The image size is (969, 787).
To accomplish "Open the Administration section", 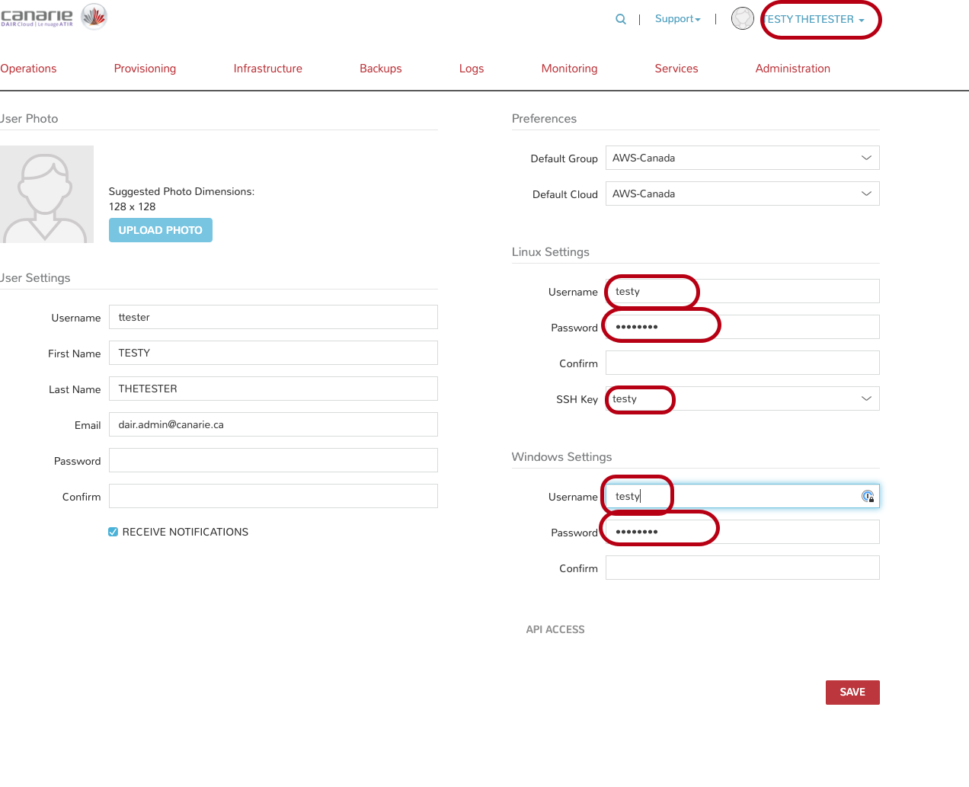I will coord(792,69).
